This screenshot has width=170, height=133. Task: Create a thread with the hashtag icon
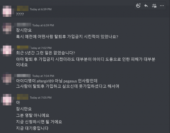[x=154, y=6]
